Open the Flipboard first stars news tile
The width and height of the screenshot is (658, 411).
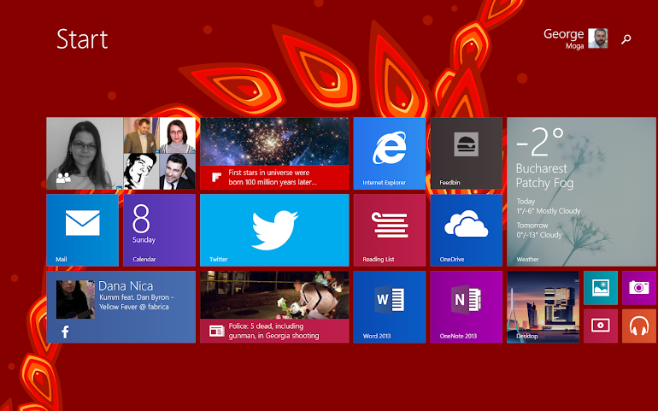[274, 153]
